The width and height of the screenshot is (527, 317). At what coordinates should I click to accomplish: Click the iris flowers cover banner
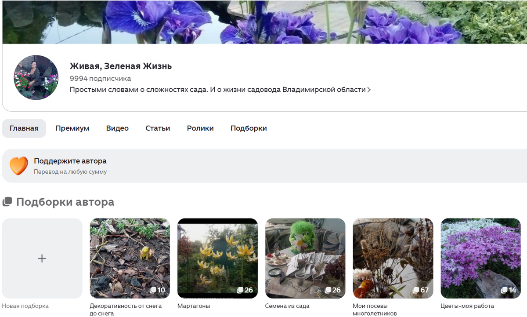(x=264, y=22)
